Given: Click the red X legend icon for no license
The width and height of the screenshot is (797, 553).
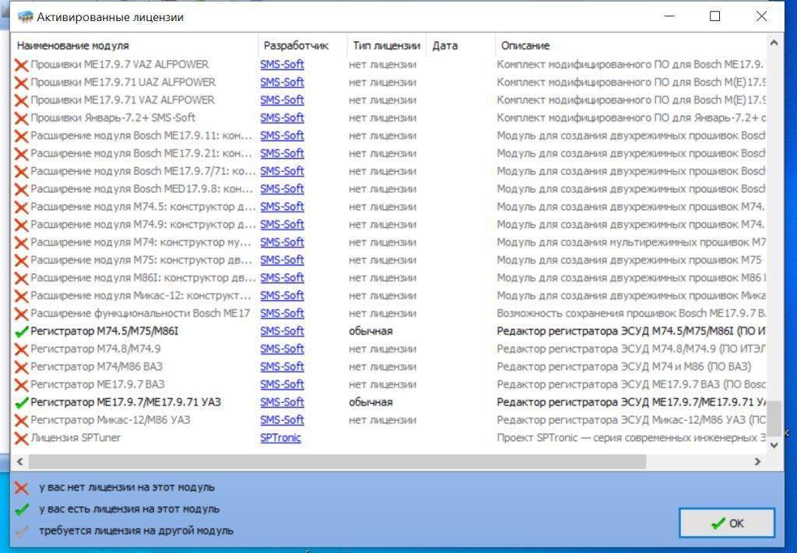Looking at the screenshot, I should click(21, 488).
